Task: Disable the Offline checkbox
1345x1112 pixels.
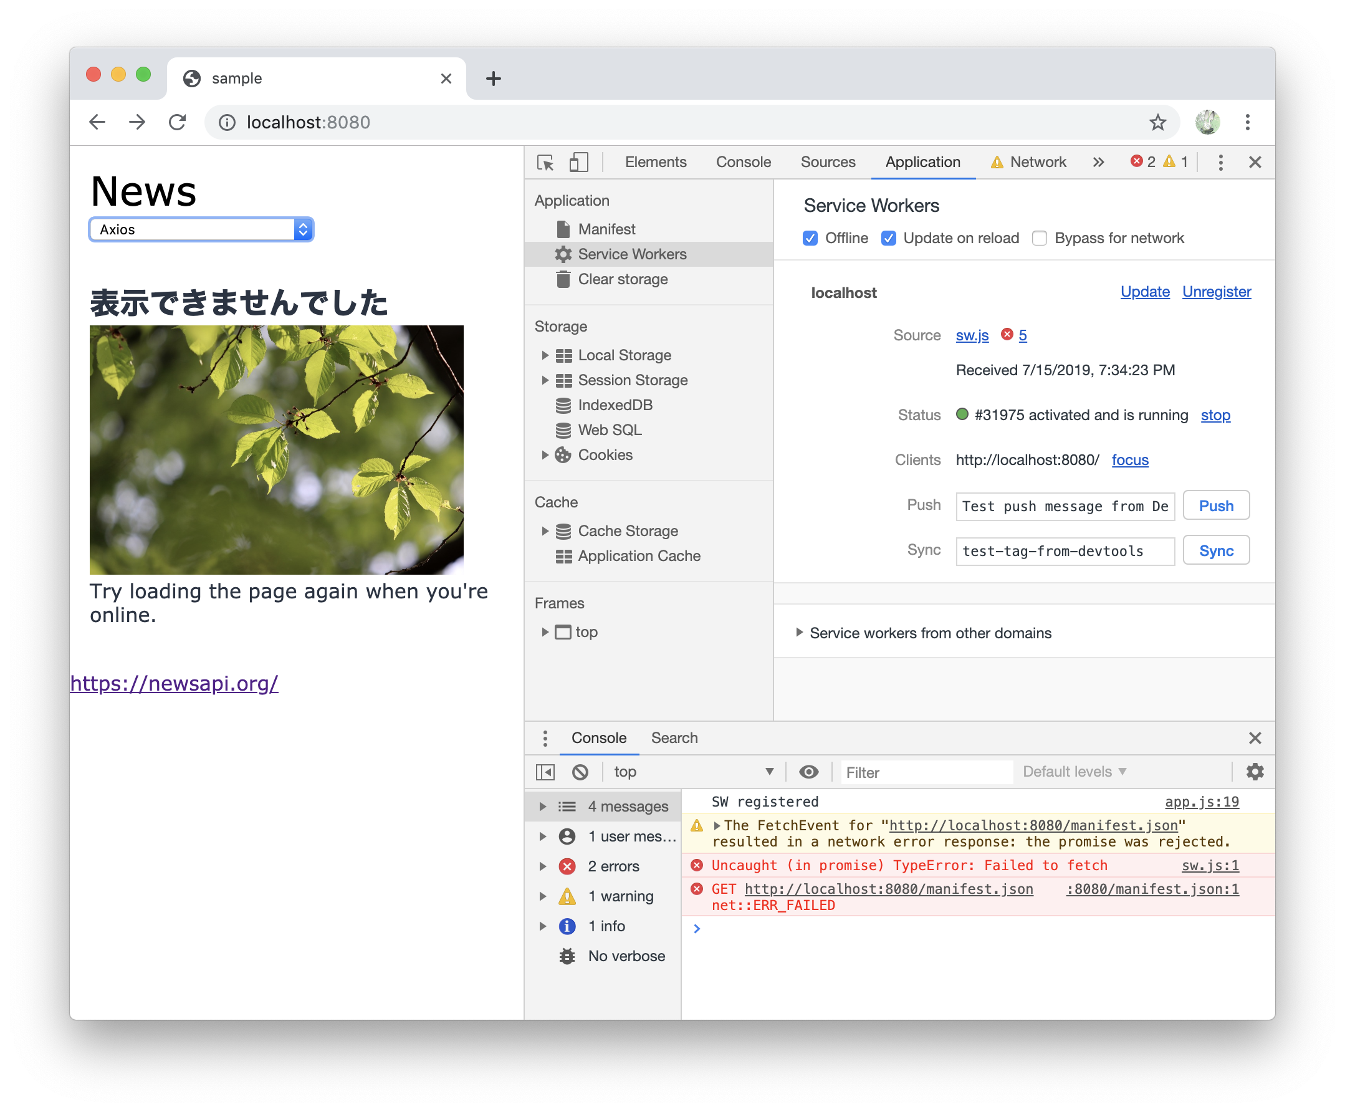Action: point(810,237)
